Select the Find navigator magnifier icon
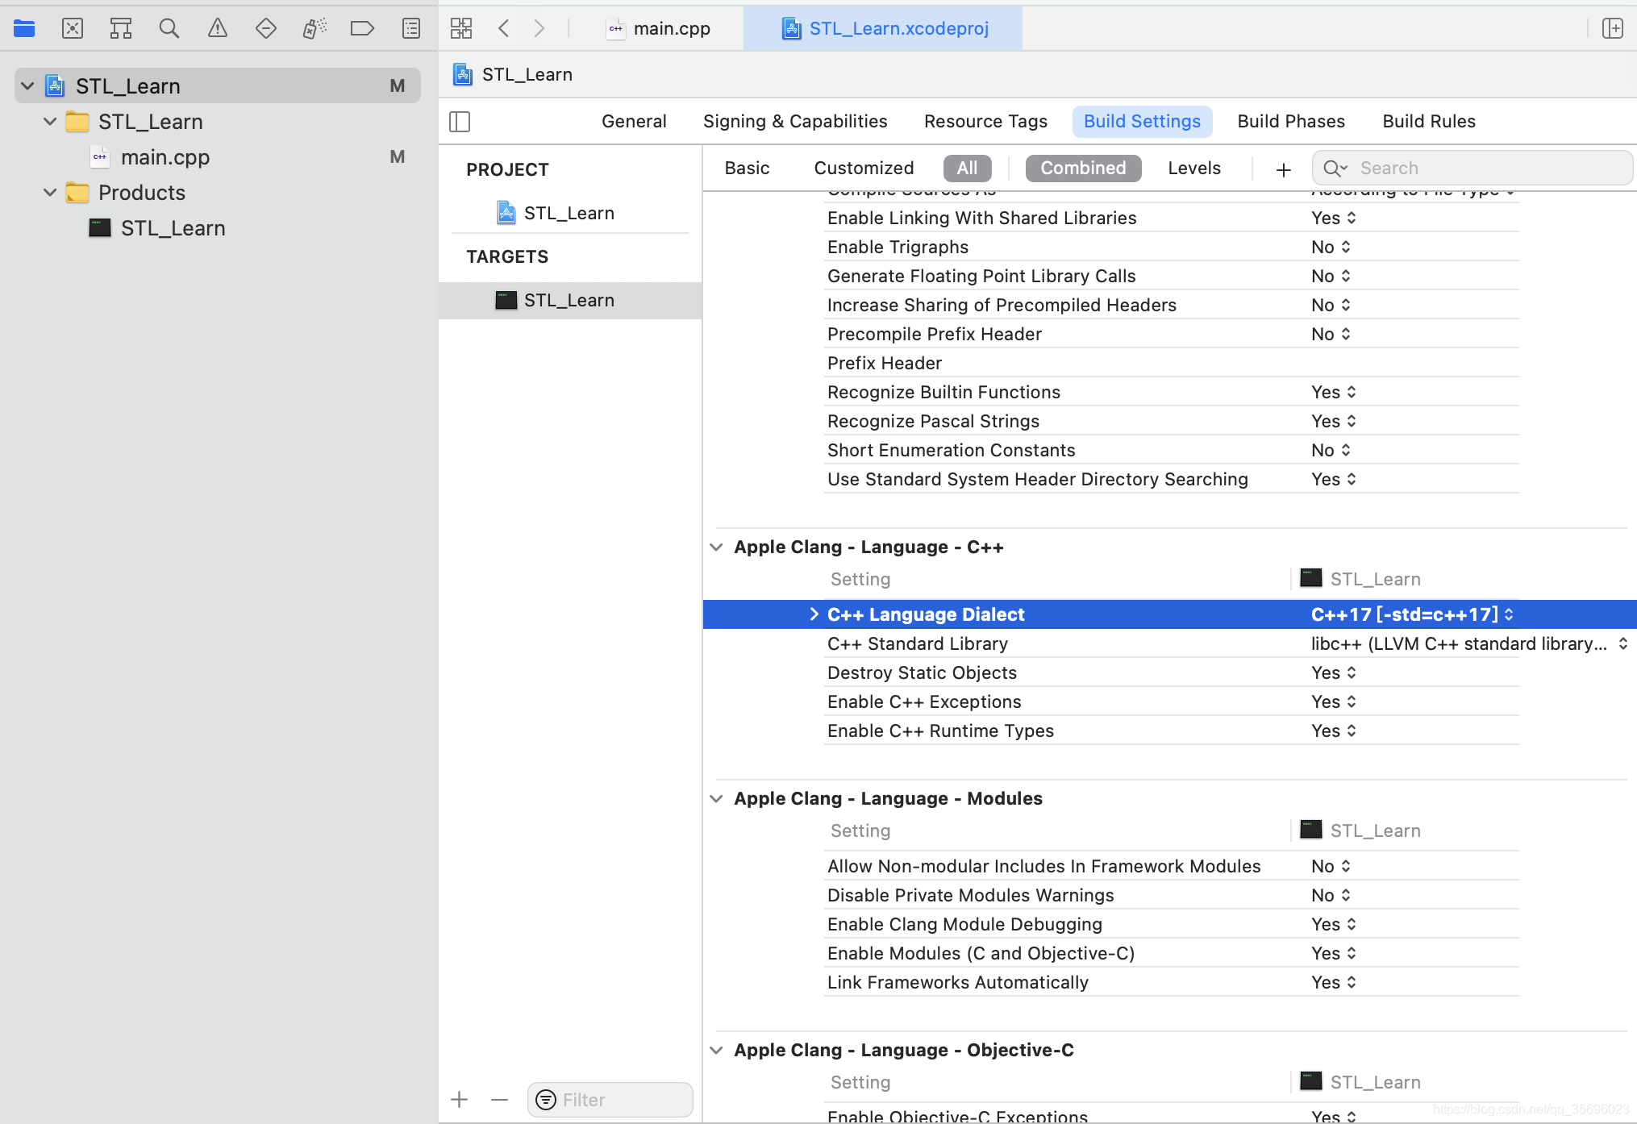The width and height of the screenshot is (1637, 1124). tap(169, 29)
